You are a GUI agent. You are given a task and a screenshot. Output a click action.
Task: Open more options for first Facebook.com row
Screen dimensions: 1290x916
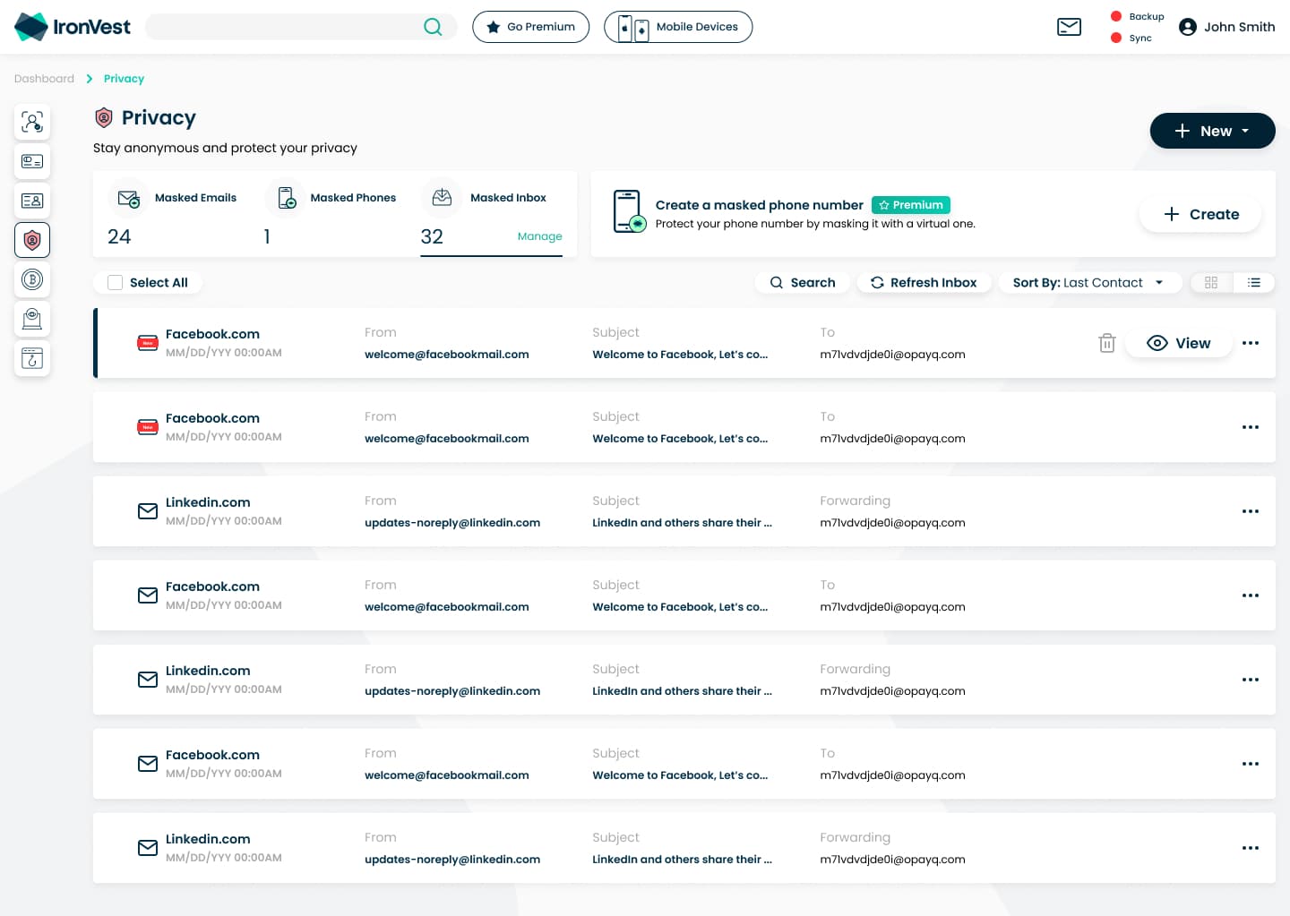(1251, 343)
